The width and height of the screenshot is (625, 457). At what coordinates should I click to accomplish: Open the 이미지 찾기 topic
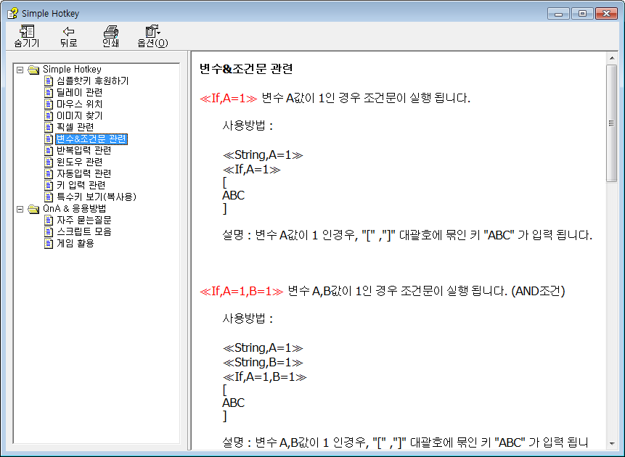click(79, 115)
